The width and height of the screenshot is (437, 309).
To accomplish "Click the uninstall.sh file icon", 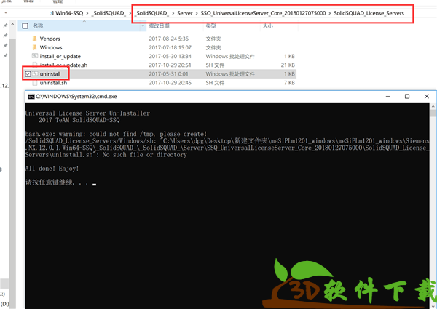I will (x=35, y=83).
